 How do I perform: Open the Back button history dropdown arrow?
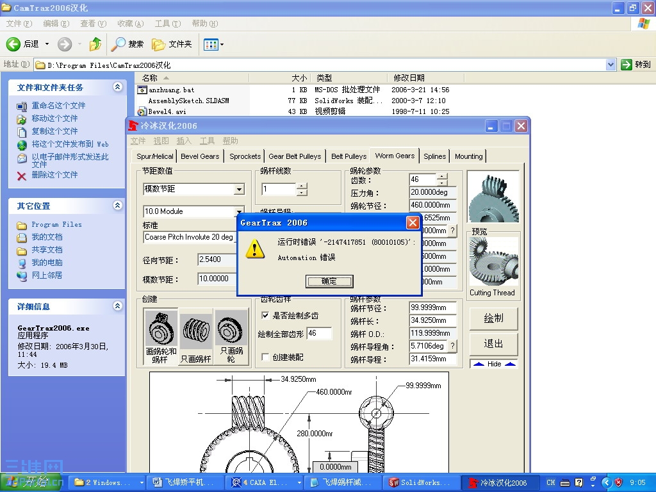pos(47,44)
